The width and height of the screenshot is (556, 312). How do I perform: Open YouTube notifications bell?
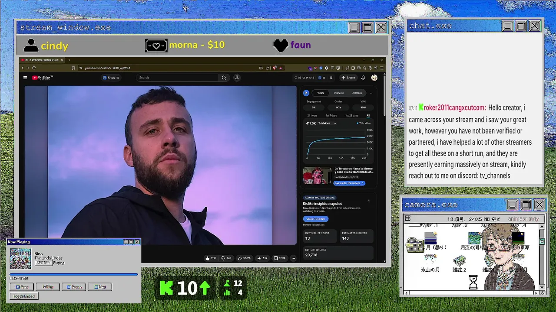pos(363,78)
